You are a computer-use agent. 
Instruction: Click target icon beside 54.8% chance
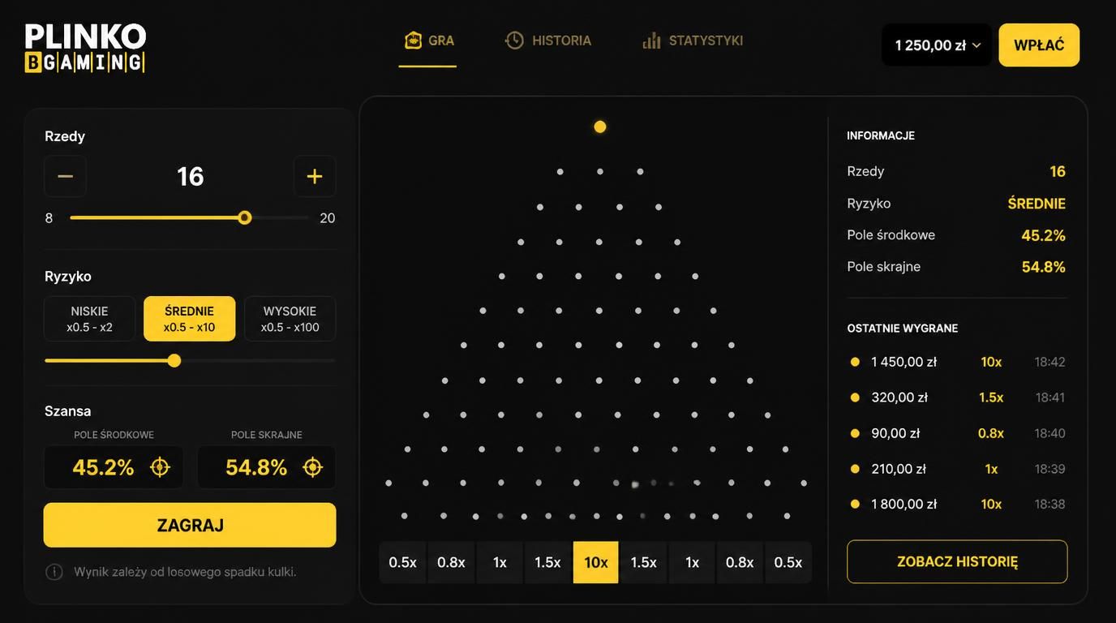[x=312, y=467]
